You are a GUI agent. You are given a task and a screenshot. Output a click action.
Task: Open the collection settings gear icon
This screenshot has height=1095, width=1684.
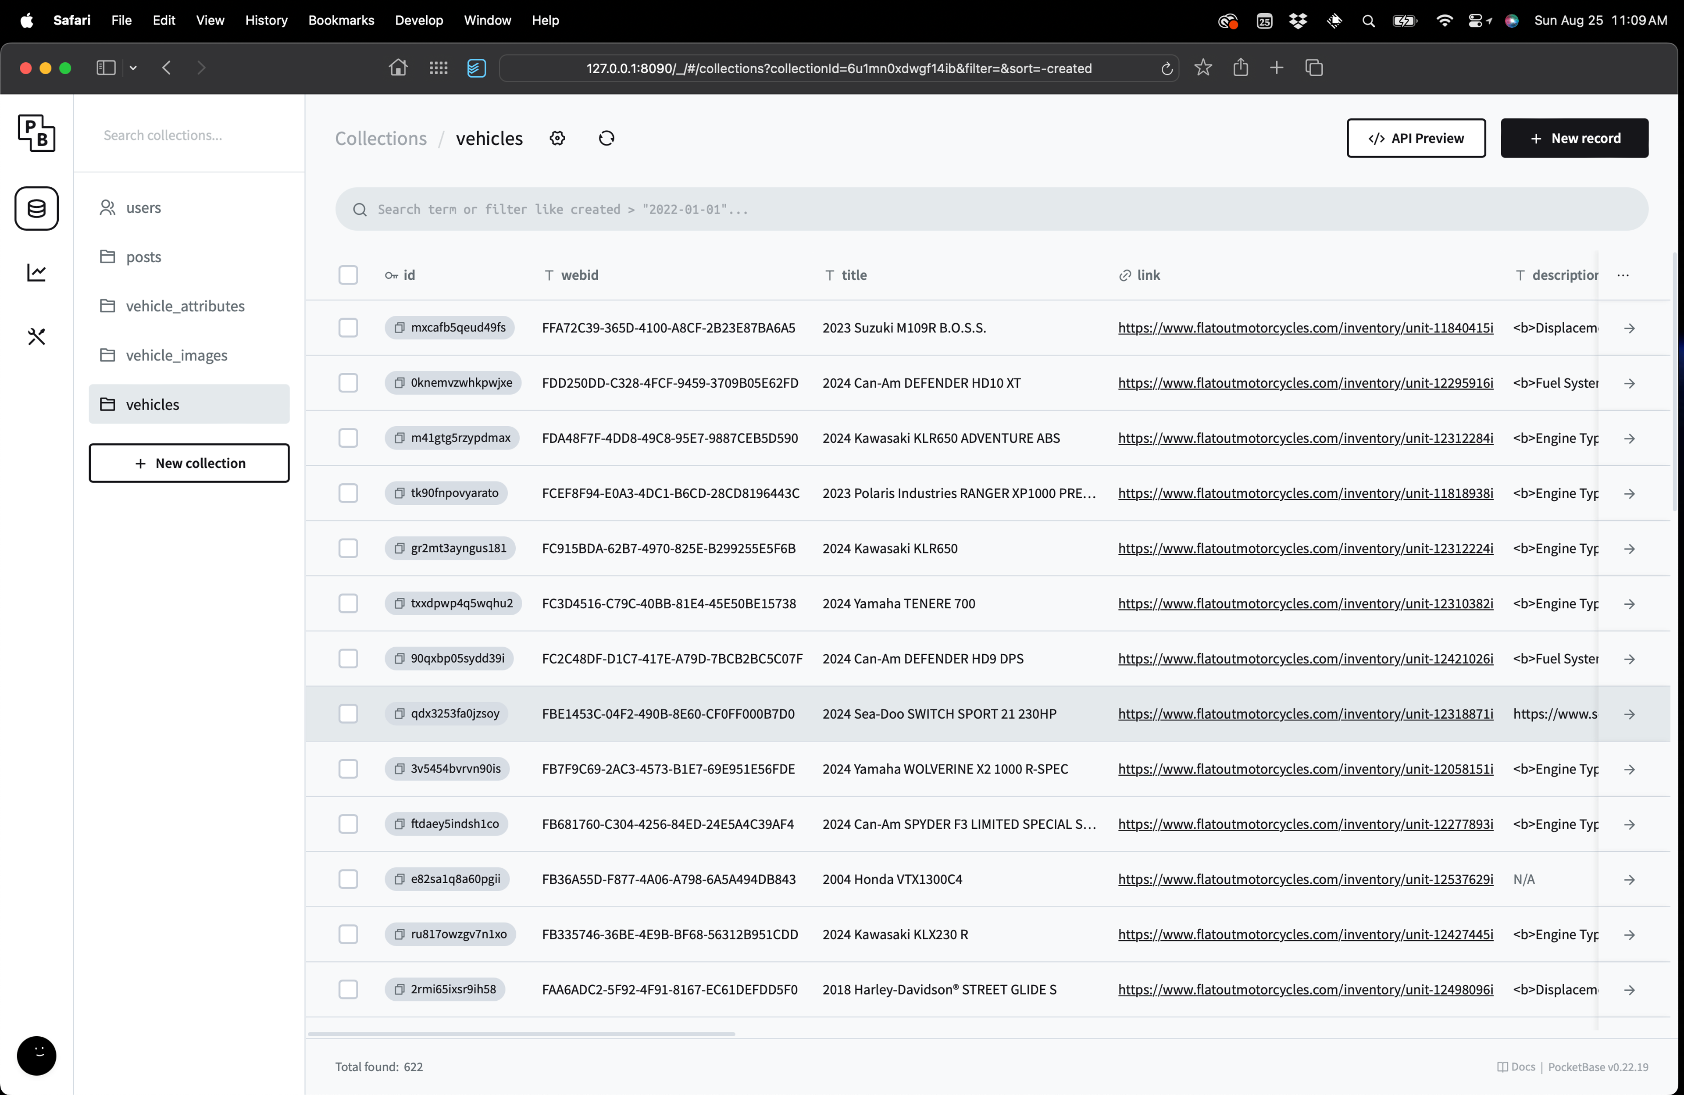pos(557,139)
